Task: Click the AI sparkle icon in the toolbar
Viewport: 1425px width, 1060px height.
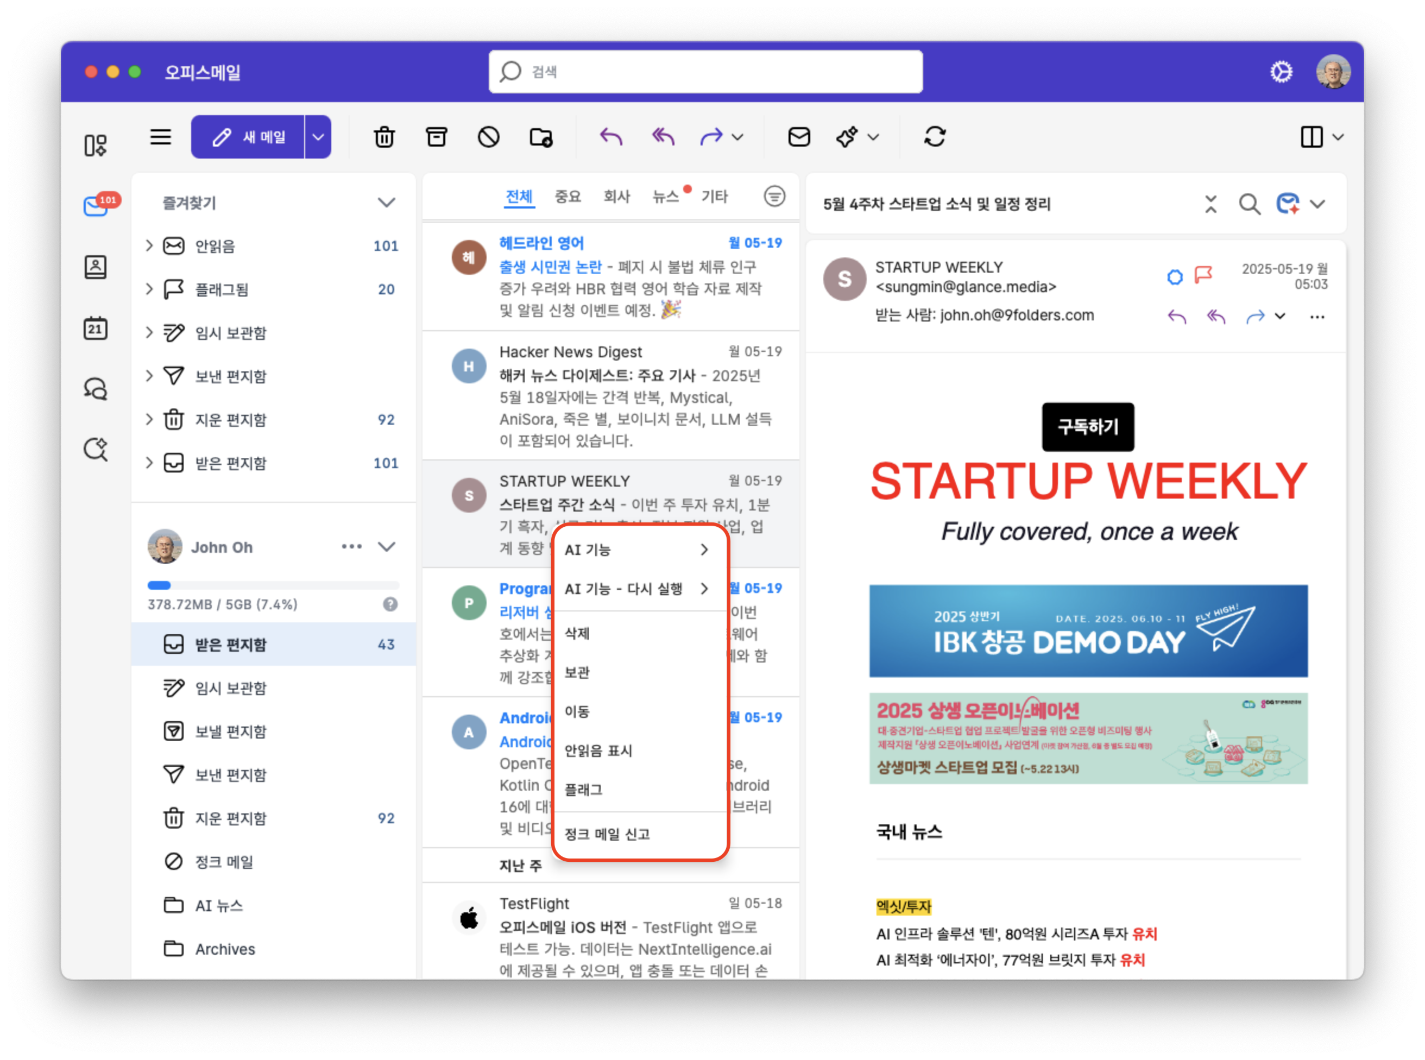Action: point(847,137)
